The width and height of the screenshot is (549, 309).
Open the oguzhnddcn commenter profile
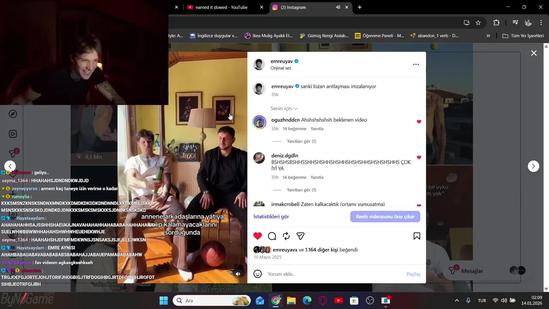coord(285,120)
